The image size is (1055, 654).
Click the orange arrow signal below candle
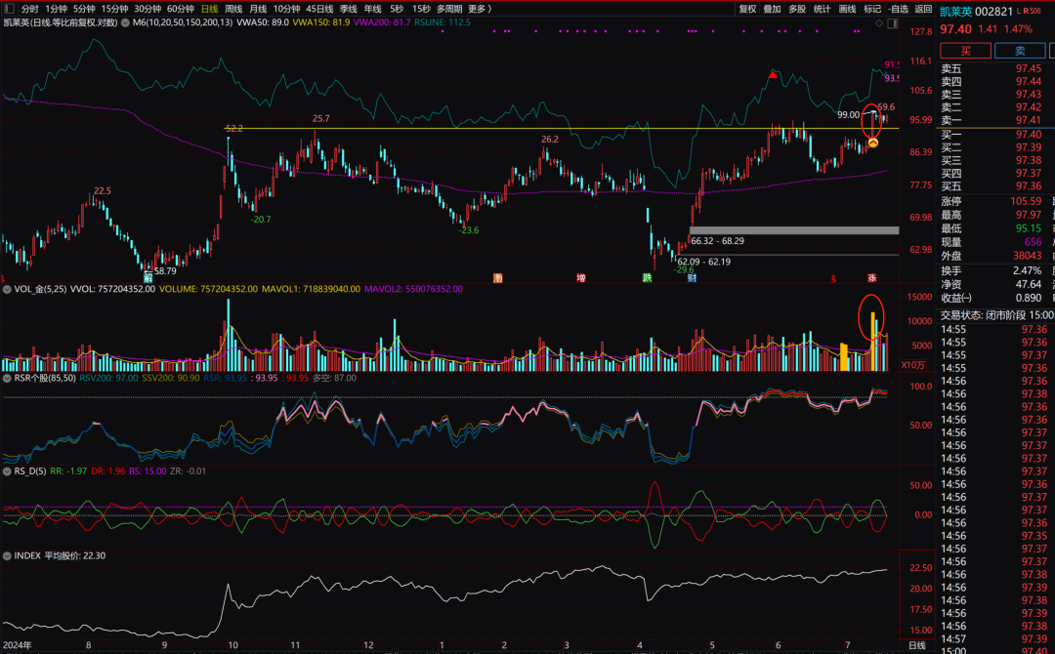872,143
